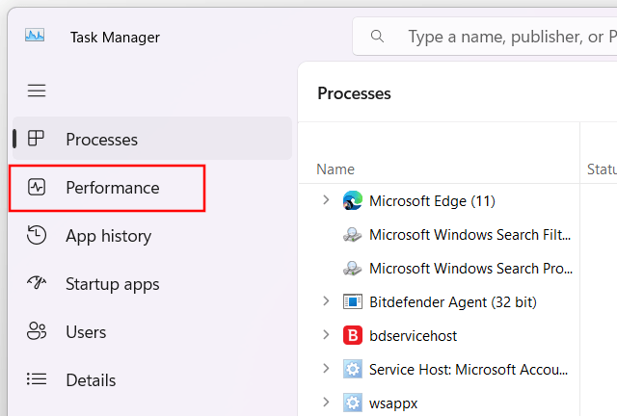617x416 pixels.
Task: Click the wsappx gear icon
Action: pyautogui.click(x=353, y=403)
